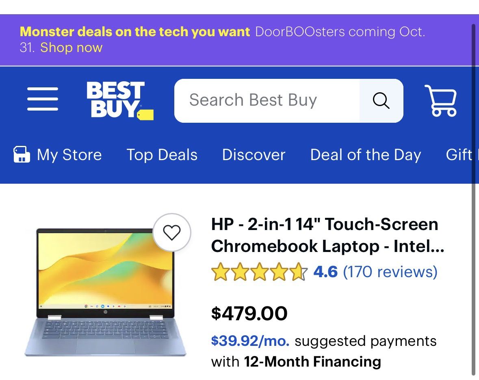Expand the truncated Chromebook product title
The width and height of the screenshot is (479, 380).
[325, 235]
